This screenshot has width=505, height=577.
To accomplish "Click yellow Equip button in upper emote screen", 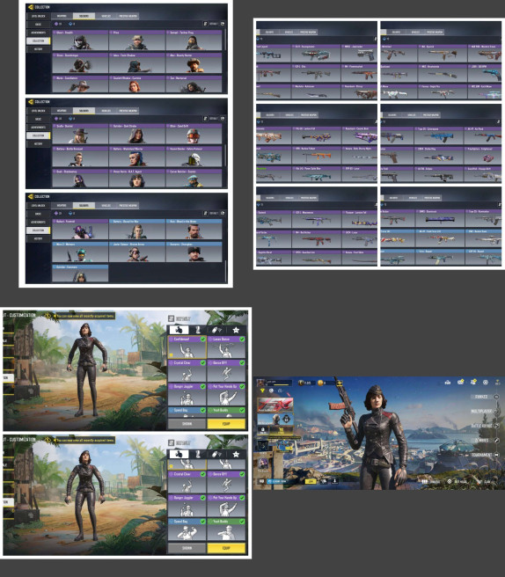I will [226, 424].
